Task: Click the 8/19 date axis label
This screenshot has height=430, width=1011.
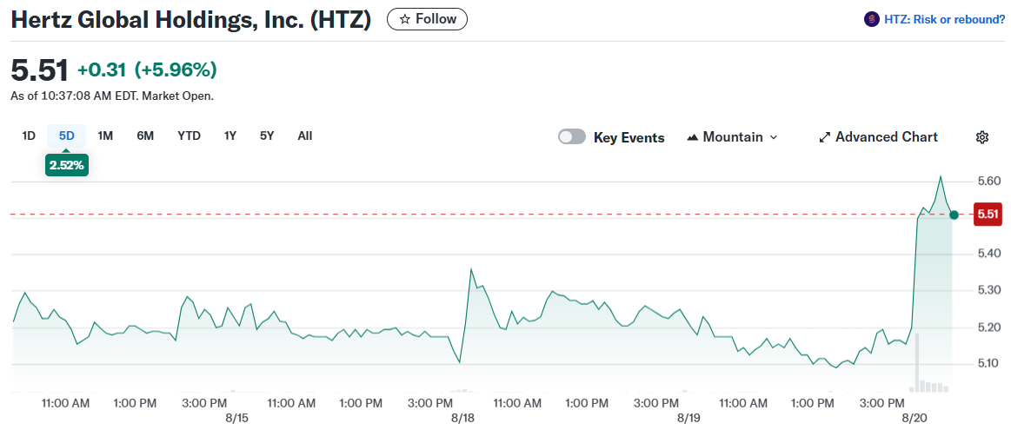Action: [x=688, y=419]
